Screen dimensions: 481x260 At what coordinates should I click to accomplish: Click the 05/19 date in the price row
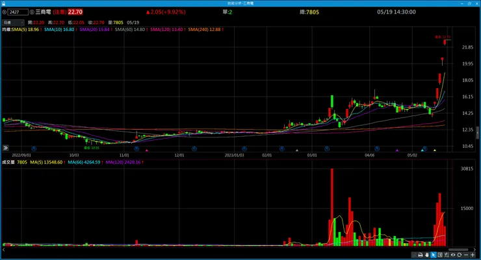tap(133, 22)
